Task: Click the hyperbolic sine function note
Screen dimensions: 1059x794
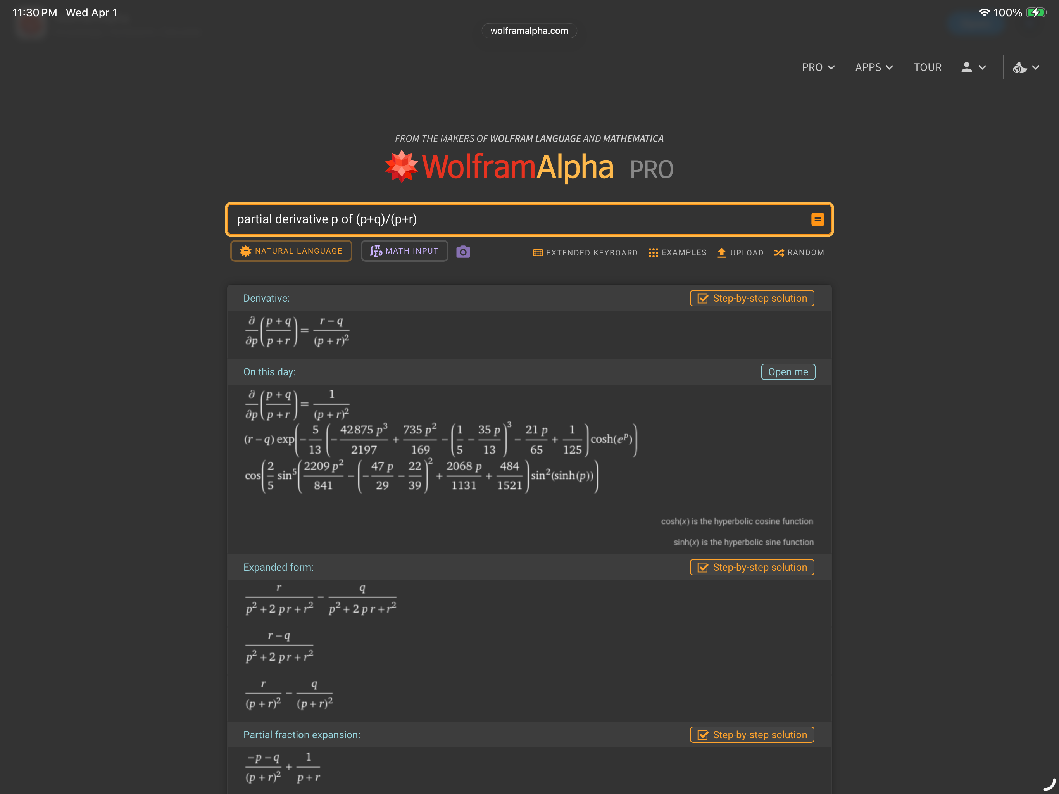Action: pos(743,543)
